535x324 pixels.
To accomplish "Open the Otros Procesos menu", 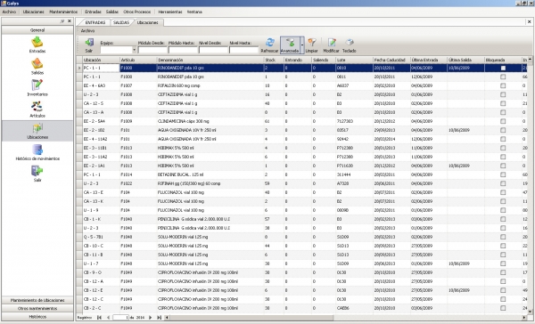I will point(136,12).
